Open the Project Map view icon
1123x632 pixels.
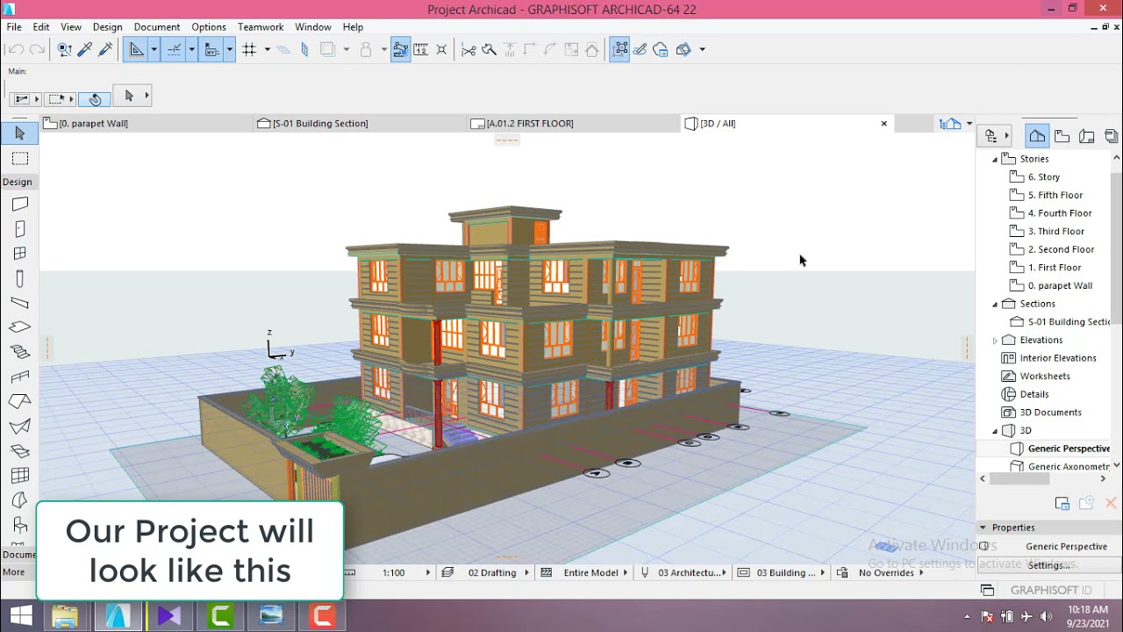1037,136
